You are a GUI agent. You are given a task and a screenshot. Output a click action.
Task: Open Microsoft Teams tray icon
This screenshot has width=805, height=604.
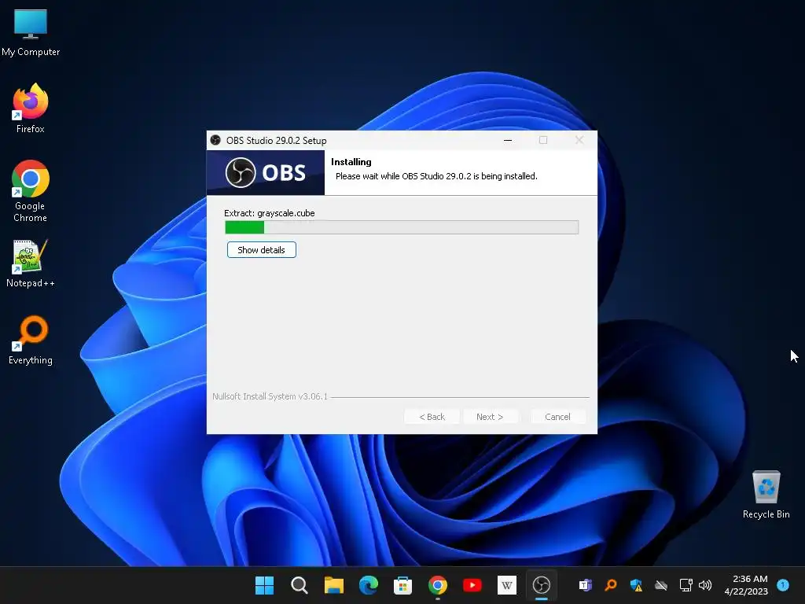[x=585, y=585]
